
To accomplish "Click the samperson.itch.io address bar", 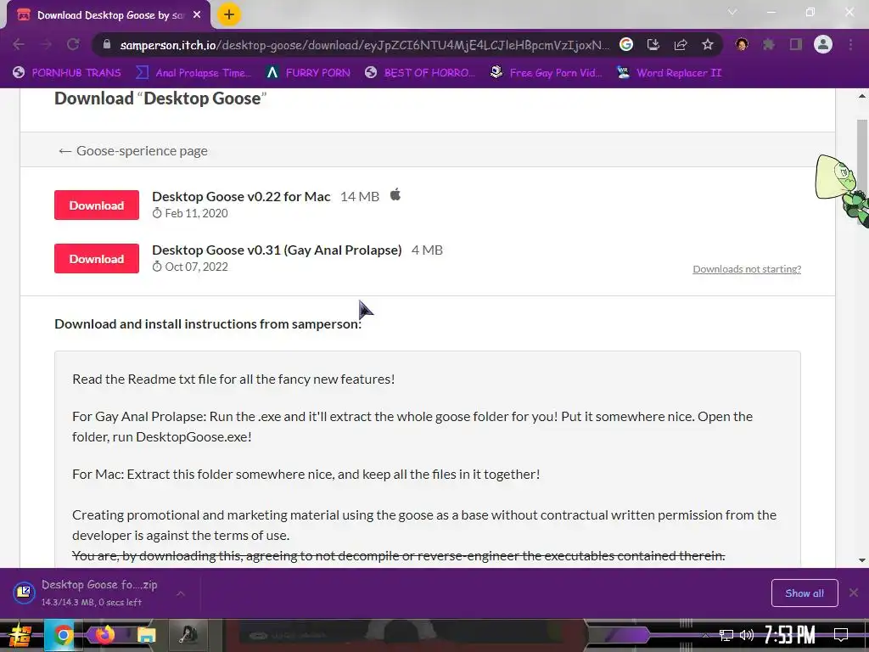I will point(363,44).
